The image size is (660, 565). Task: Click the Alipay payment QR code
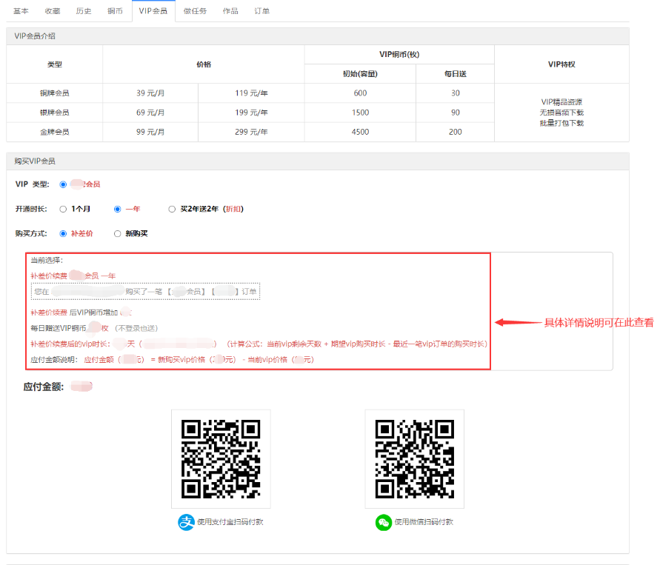[x=221, y=458]
